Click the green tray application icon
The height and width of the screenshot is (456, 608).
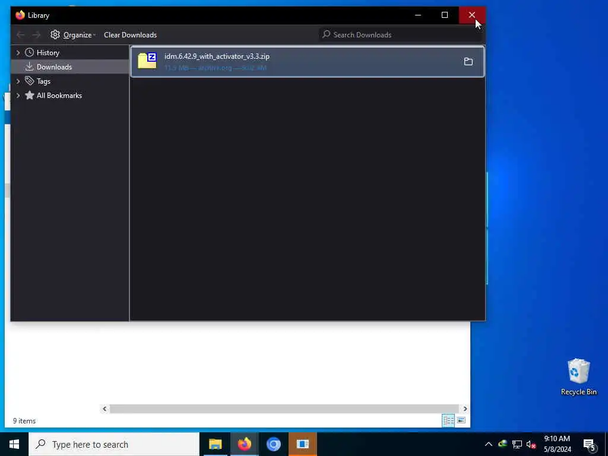click(502, 444)
